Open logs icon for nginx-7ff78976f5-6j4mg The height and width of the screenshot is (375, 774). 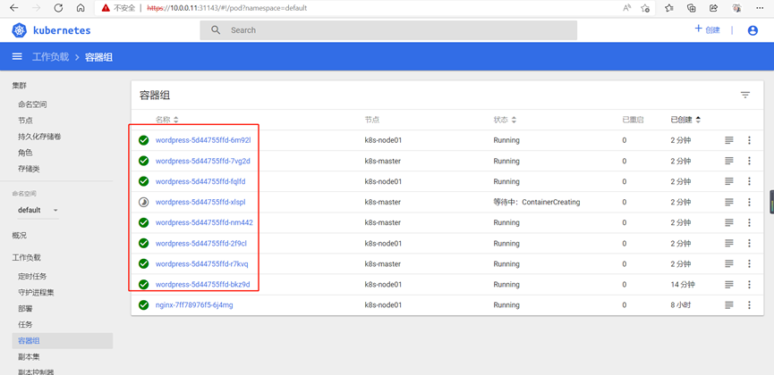coord(729,305)
